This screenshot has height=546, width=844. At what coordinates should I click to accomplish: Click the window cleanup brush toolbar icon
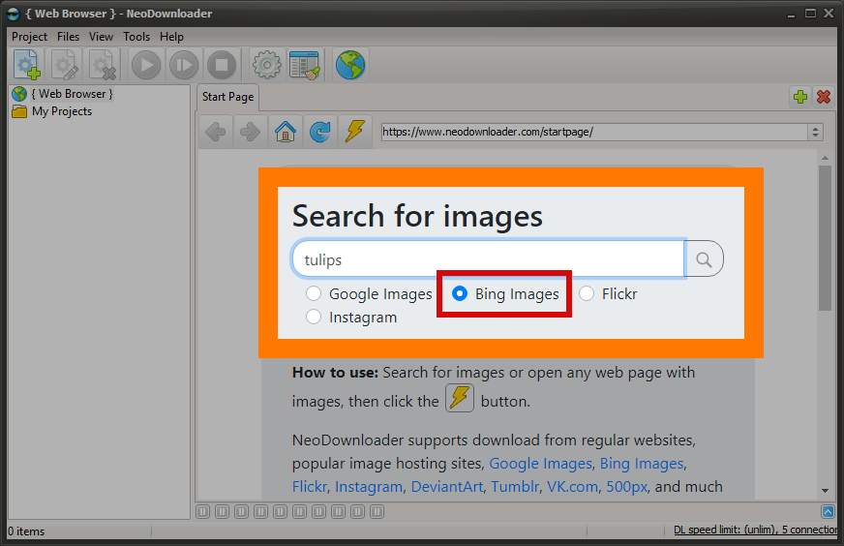coord(304,65)
